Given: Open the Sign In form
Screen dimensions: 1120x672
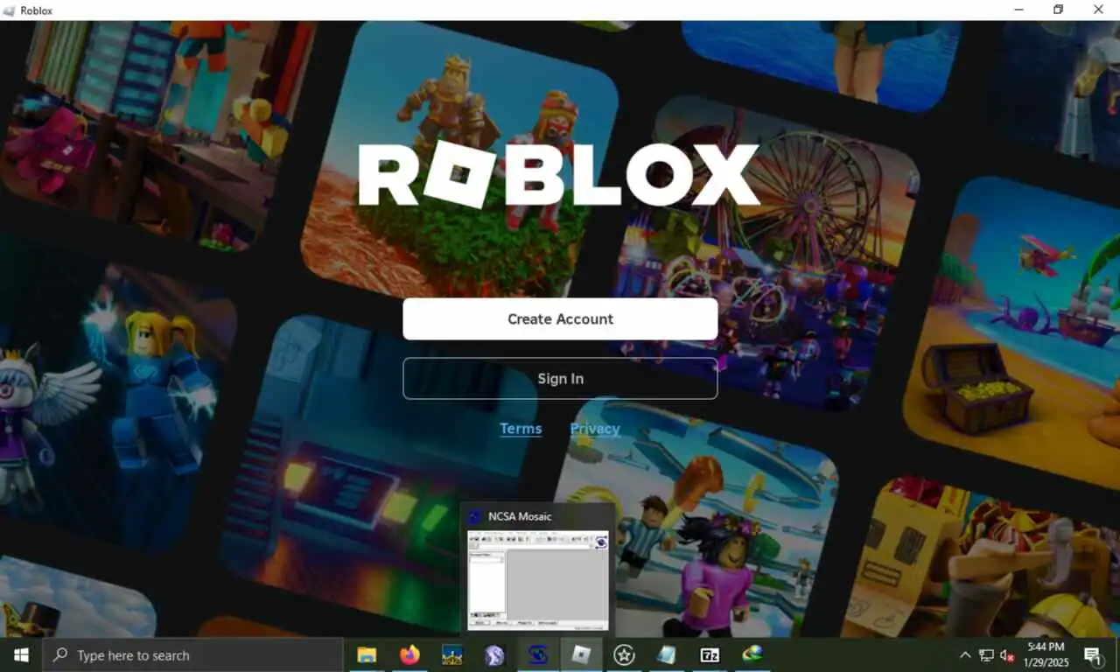Looking at the screenshot, I should coord(560,379).
